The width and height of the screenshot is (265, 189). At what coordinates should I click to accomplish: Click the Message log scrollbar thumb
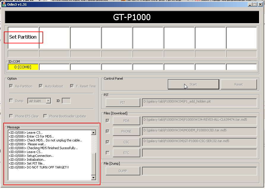click(94, 164)
